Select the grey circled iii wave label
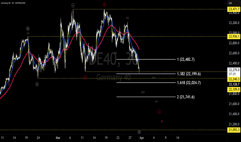Image resolution: width=241 pixels, height=142 pixels. [28, 29]
